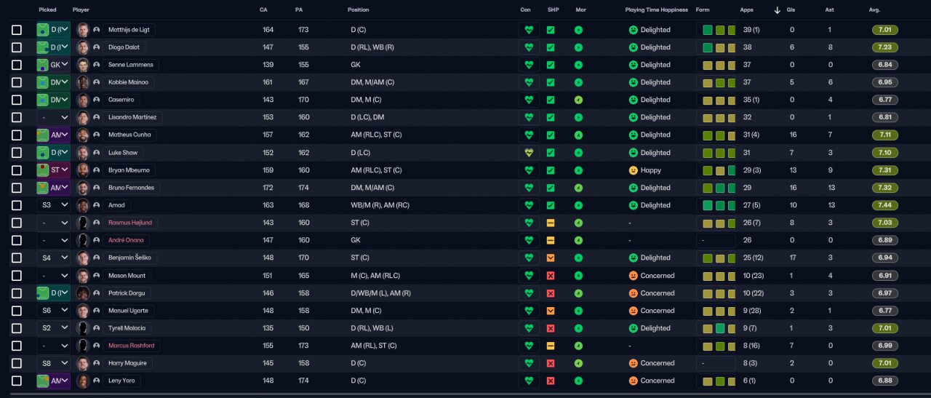Click Matthijs de Ligt's face thumbnail

83,30
